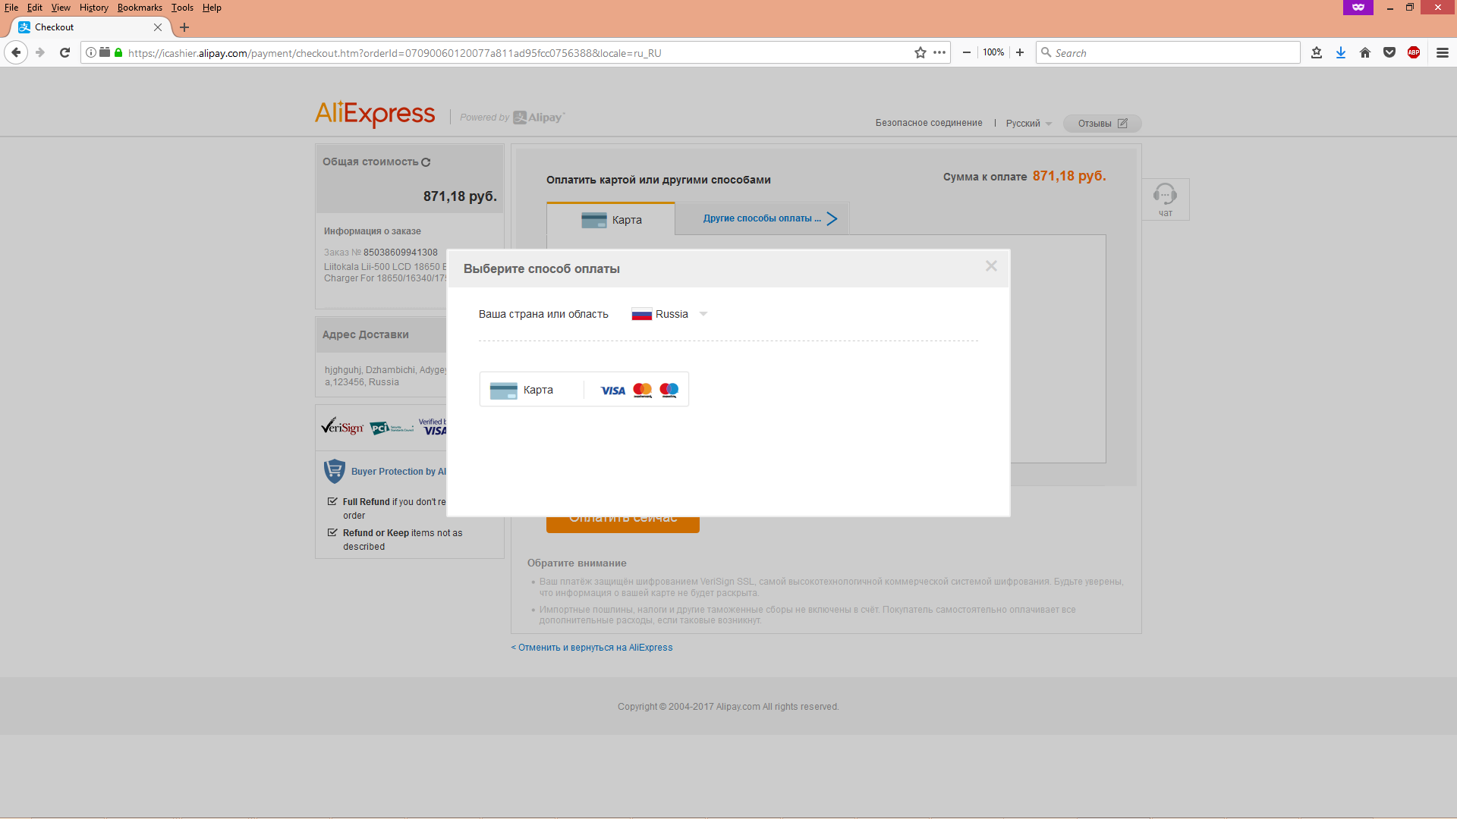Screen dimensions: 1457x819
Task: Open the Russia country dropdown
Action: 670,314
